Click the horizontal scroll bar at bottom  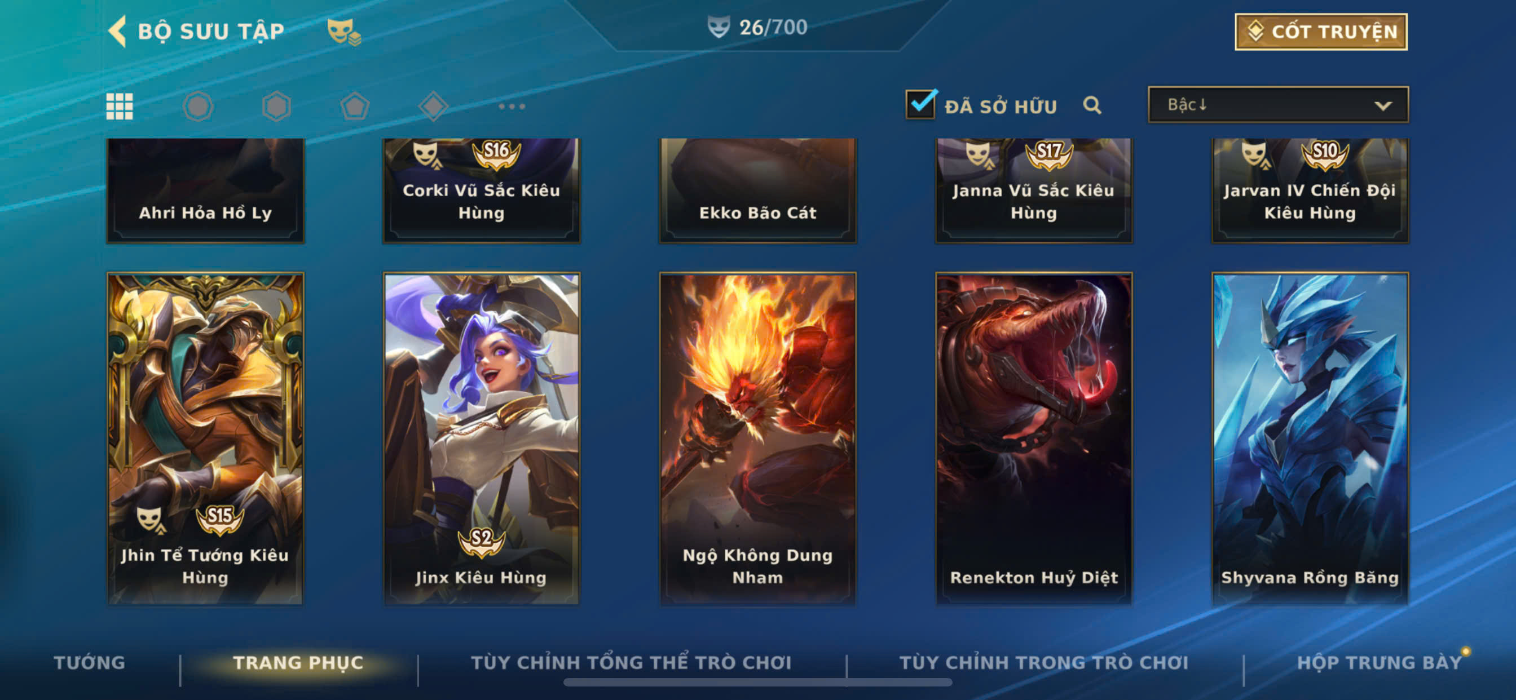coord(757,683)
